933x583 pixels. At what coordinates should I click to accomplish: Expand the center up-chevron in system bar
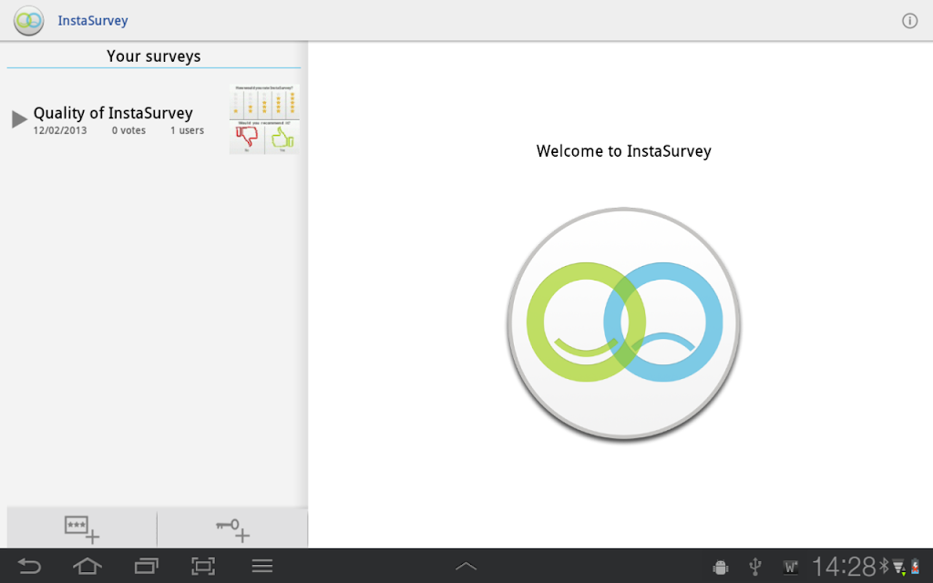coord(466,567)
